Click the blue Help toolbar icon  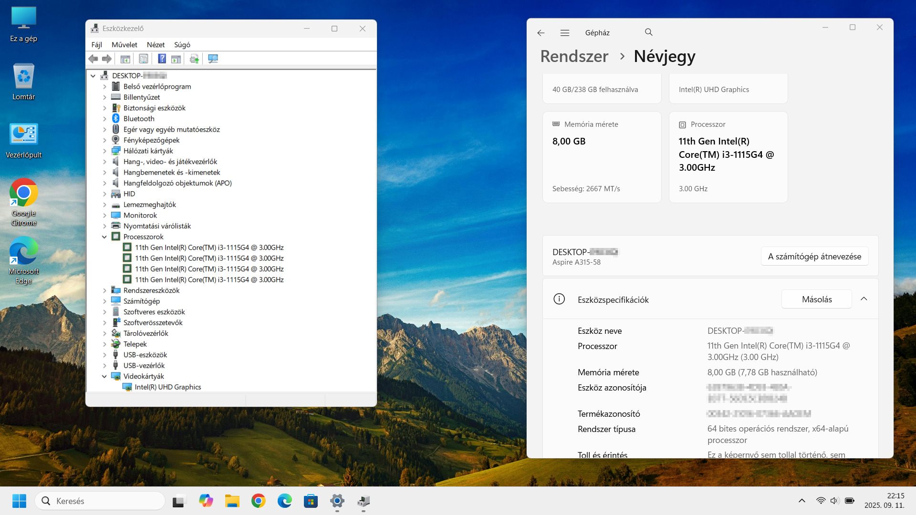162,59
